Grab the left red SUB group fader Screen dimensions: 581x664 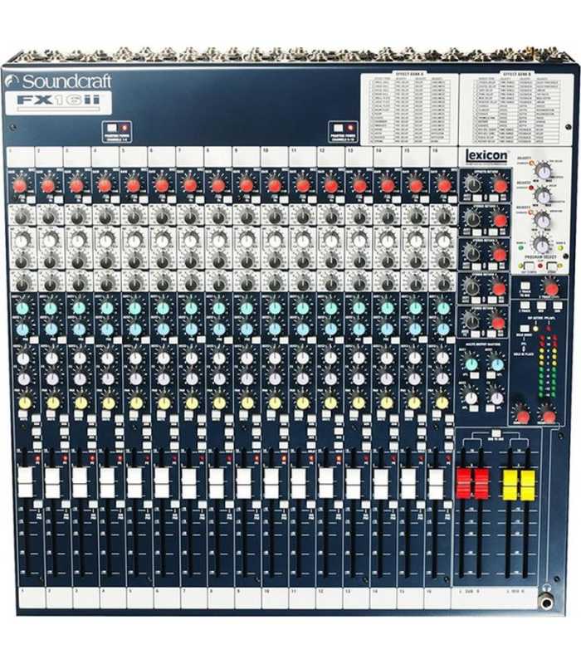[463, 484]
